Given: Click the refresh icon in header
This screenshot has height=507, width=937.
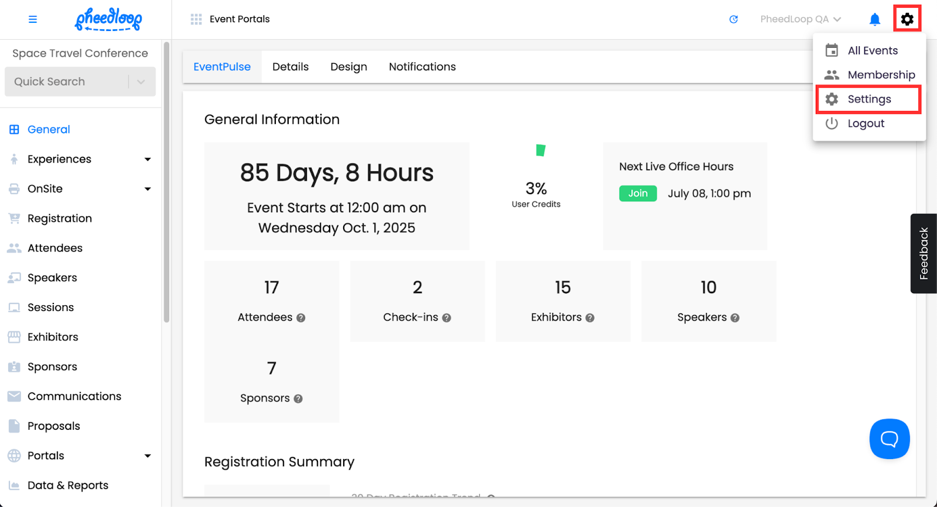Looking at the screenshot, I should click(733, 19).
